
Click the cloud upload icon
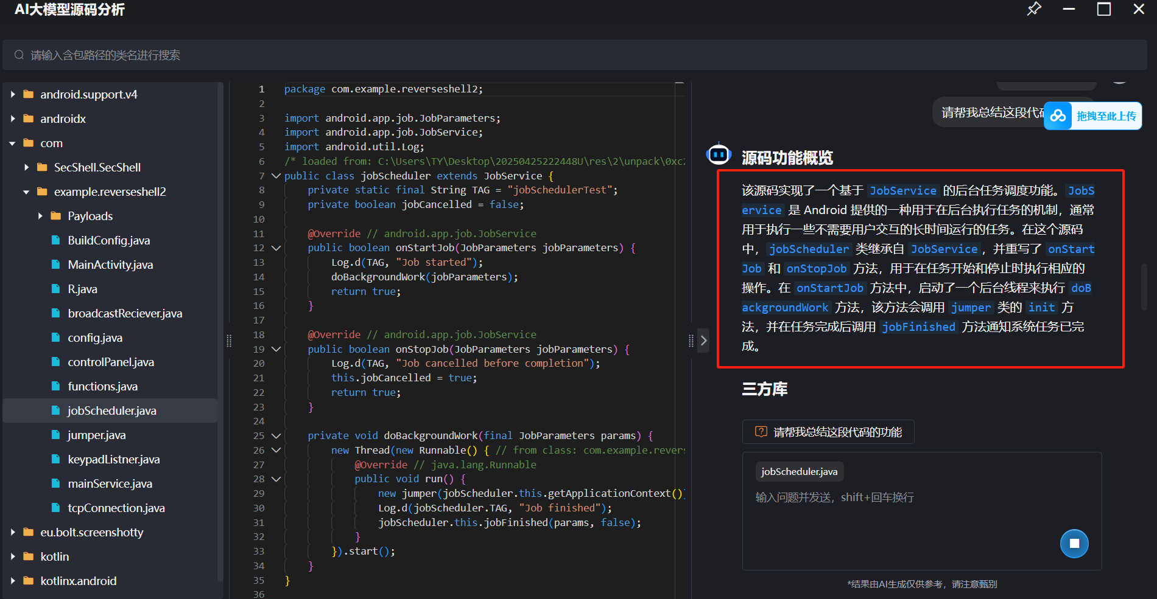coord(1058,116)
